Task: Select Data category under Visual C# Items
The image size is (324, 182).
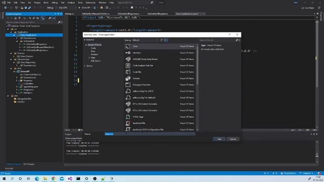Action: tap(93, 51)
